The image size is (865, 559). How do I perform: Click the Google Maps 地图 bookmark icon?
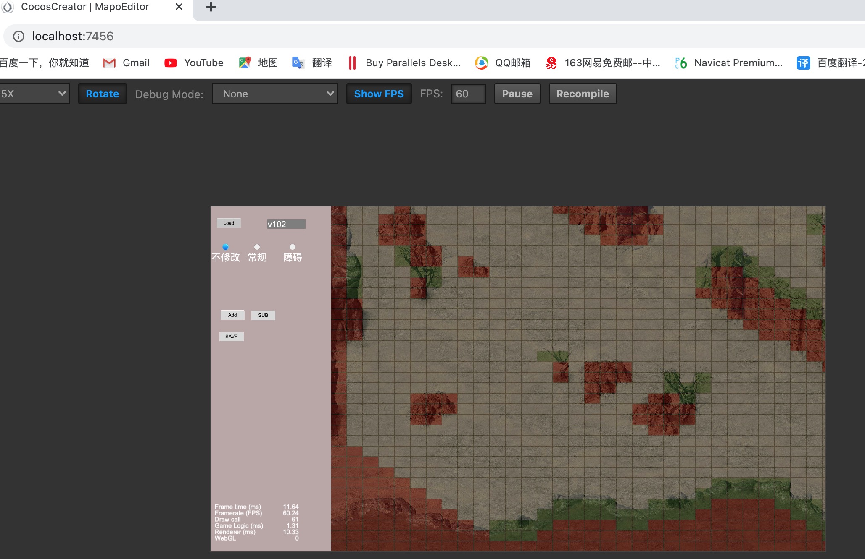(245, 63)
